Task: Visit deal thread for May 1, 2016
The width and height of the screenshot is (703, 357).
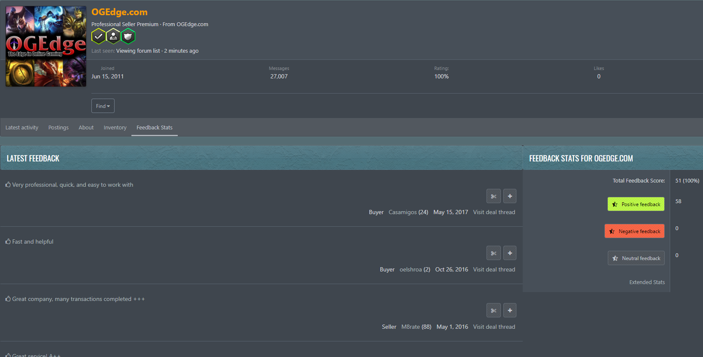Action: point(494,327)
